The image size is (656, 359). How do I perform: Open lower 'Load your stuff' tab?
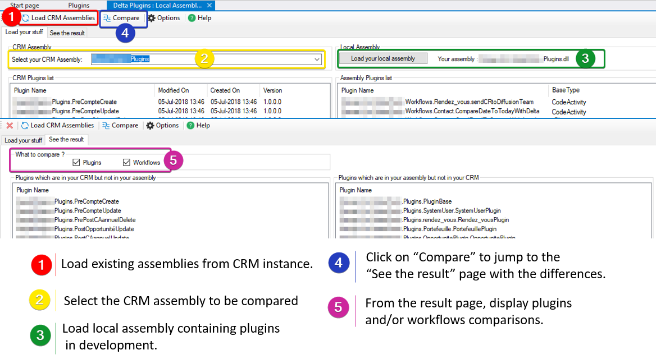click(23, 140)
